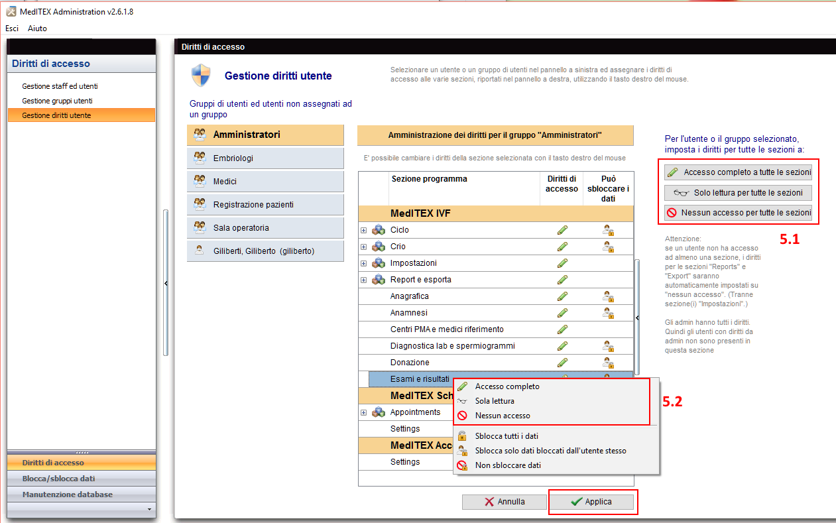Viewport: 836px width, 523px height.
Task: Click the unlock-data icon in Crio row
Action: point(607,247)
